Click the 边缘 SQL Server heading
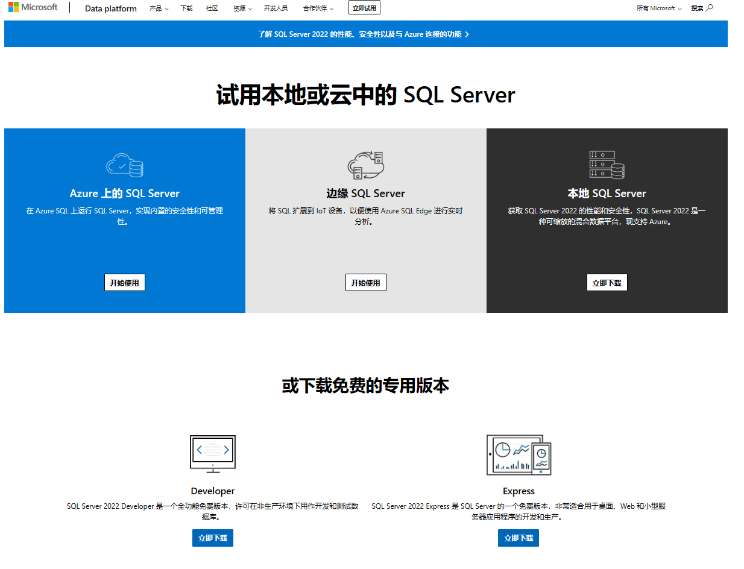The width and height of the screenshot is (744, 569). pos(366,193)
